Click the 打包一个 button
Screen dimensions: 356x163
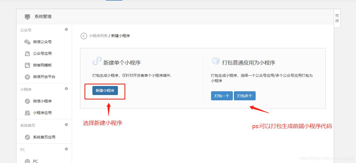click(222, 96)
